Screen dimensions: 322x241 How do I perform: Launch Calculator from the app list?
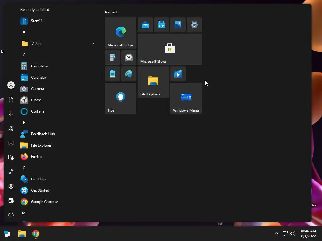coord(58,66)
